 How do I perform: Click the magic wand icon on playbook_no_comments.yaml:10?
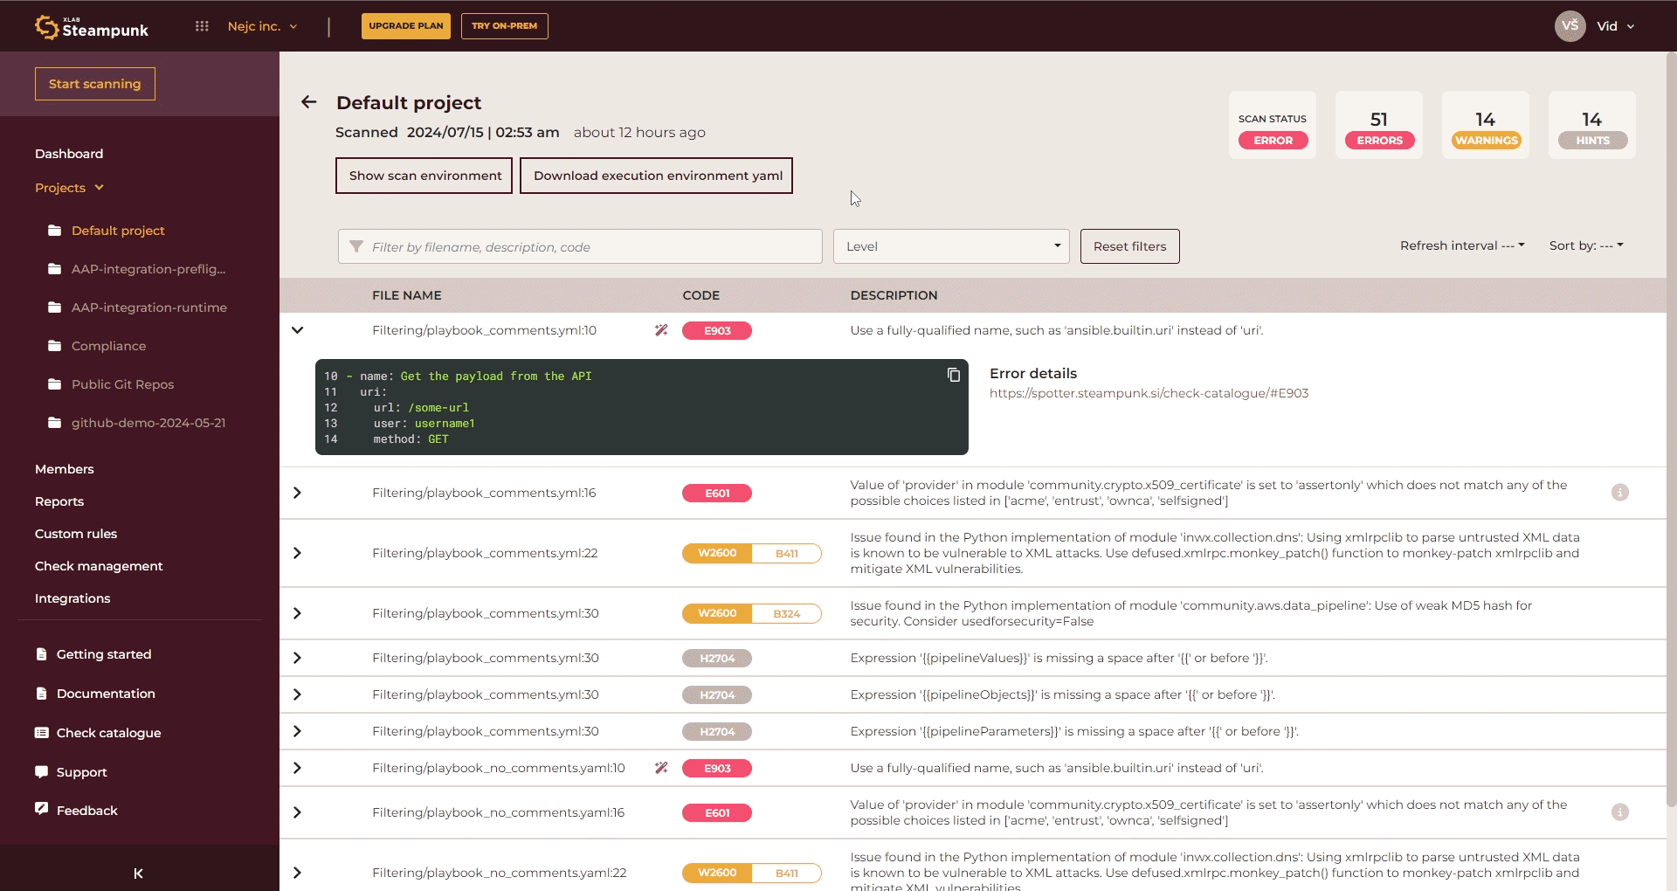[x=661, y=768]
